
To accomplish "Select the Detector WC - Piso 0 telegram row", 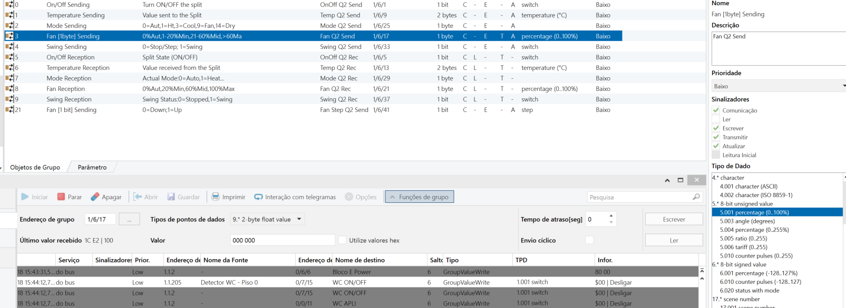I will 358,282.
